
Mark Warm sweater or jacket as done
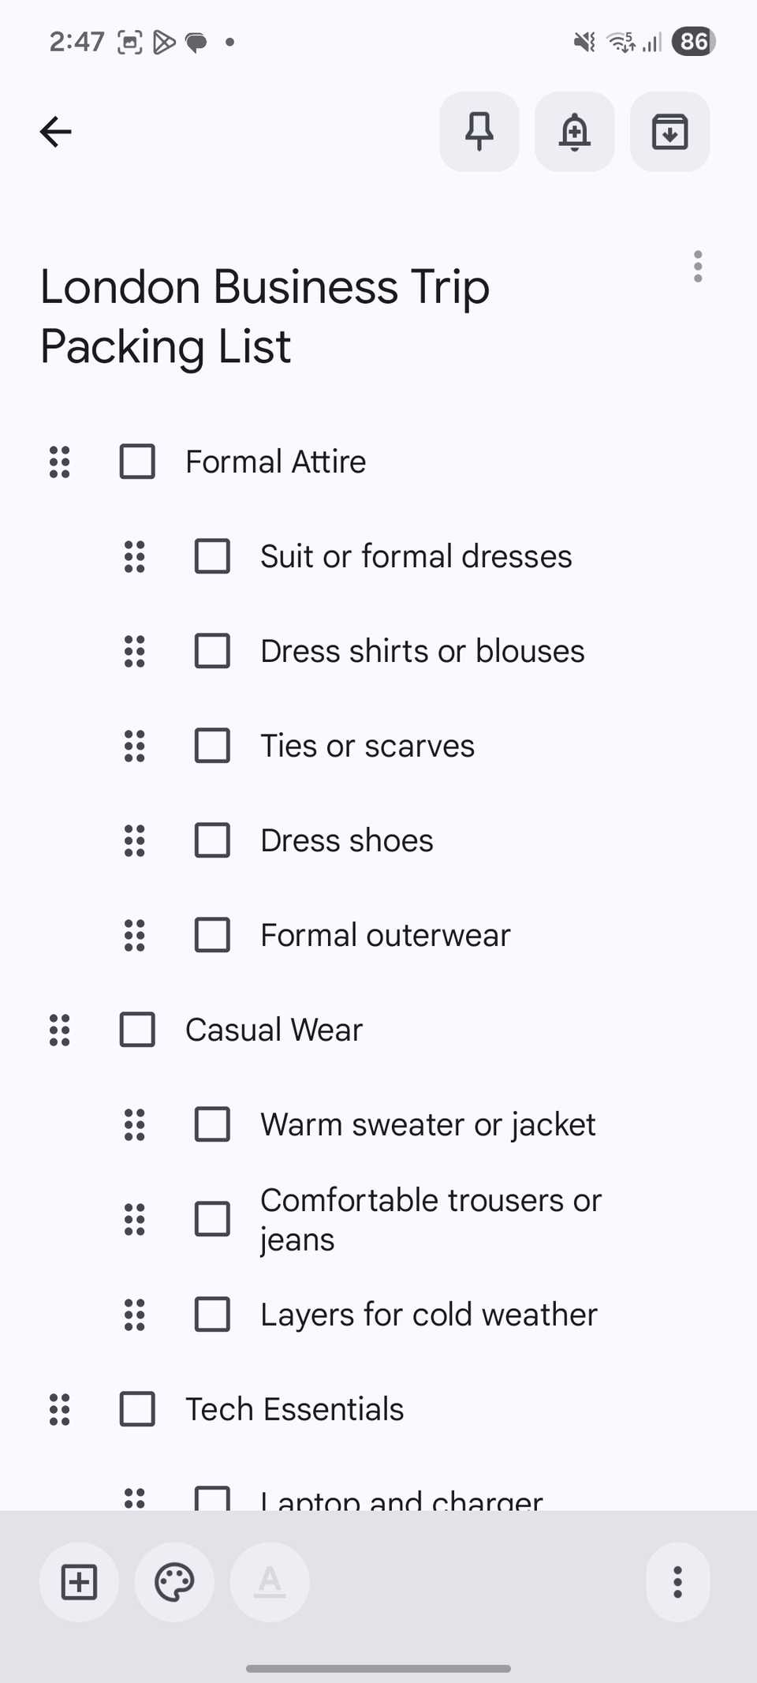212,1124
